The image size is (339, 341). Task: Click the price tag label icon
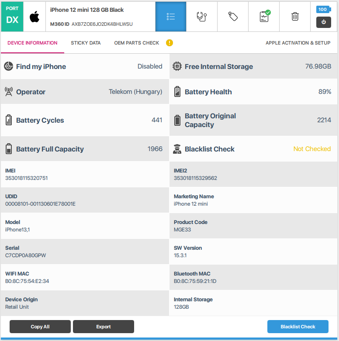tap(233, 17)
